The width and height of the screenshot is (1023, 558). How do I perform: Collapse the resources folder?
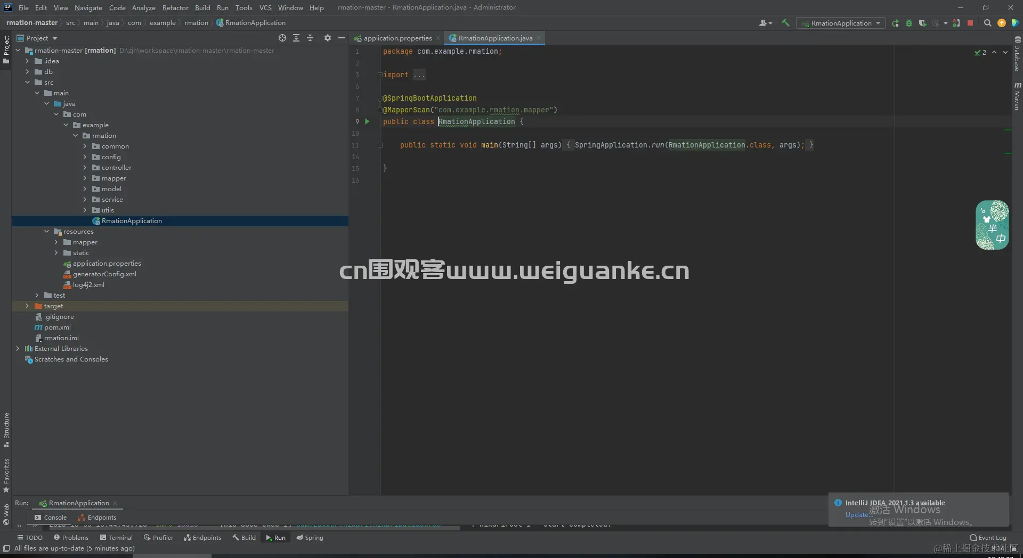tap(46, 232)
